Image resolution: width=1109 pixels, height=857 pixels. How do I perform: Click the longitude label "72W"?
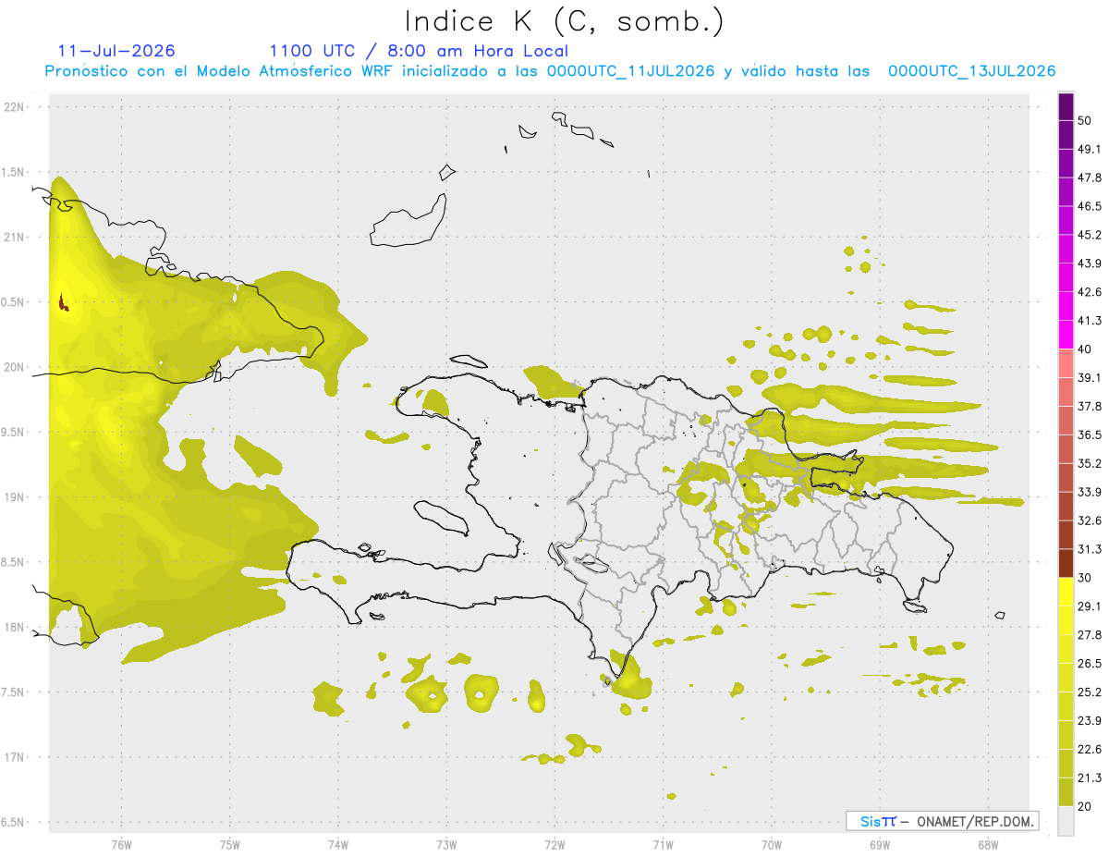(x=554, y=844)
